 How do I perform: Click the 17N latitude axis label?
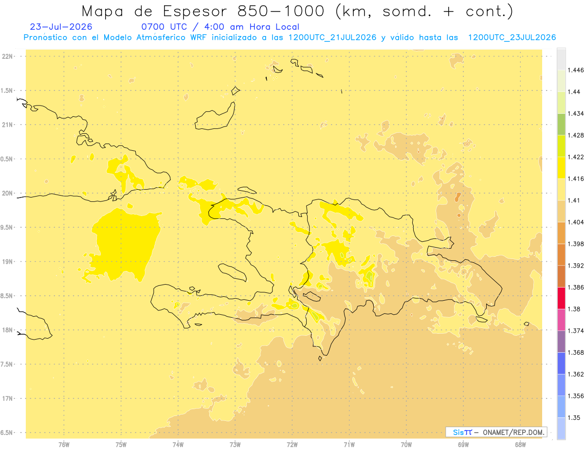(8, 398)
